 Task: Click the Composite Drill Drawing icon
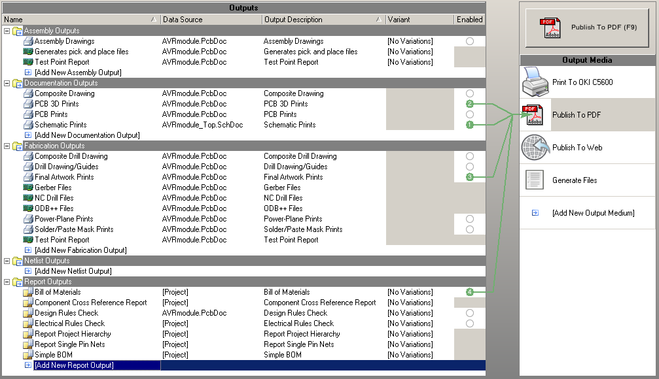(x=28, y=156)
